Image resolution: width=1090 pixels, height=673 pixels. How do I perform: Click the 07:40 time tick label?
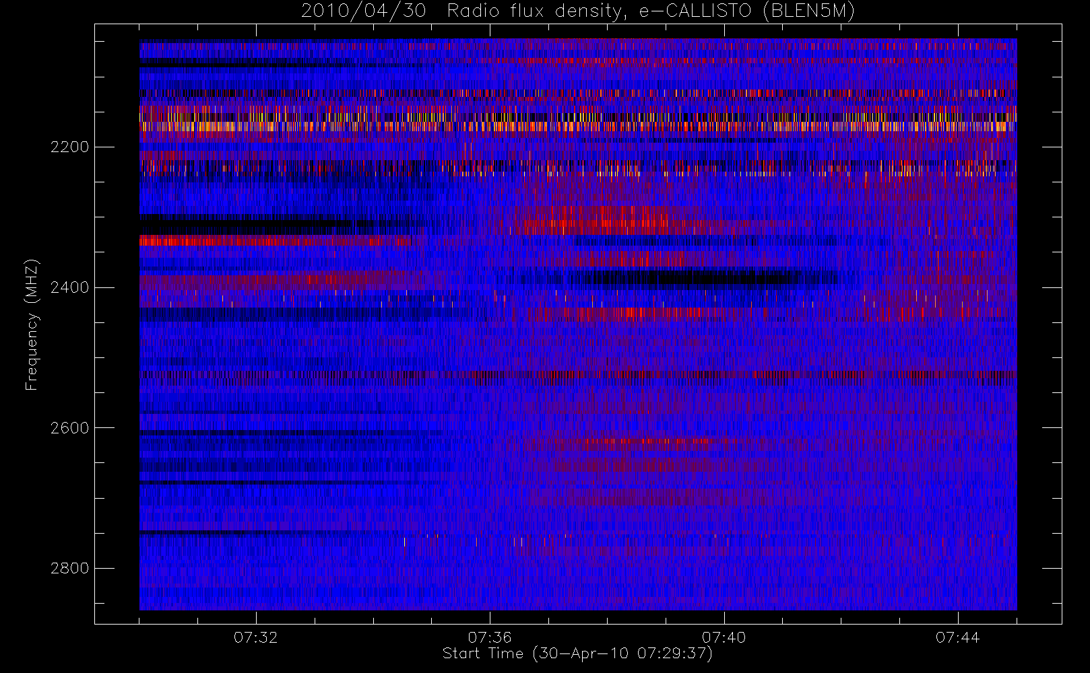coord(724,637)
